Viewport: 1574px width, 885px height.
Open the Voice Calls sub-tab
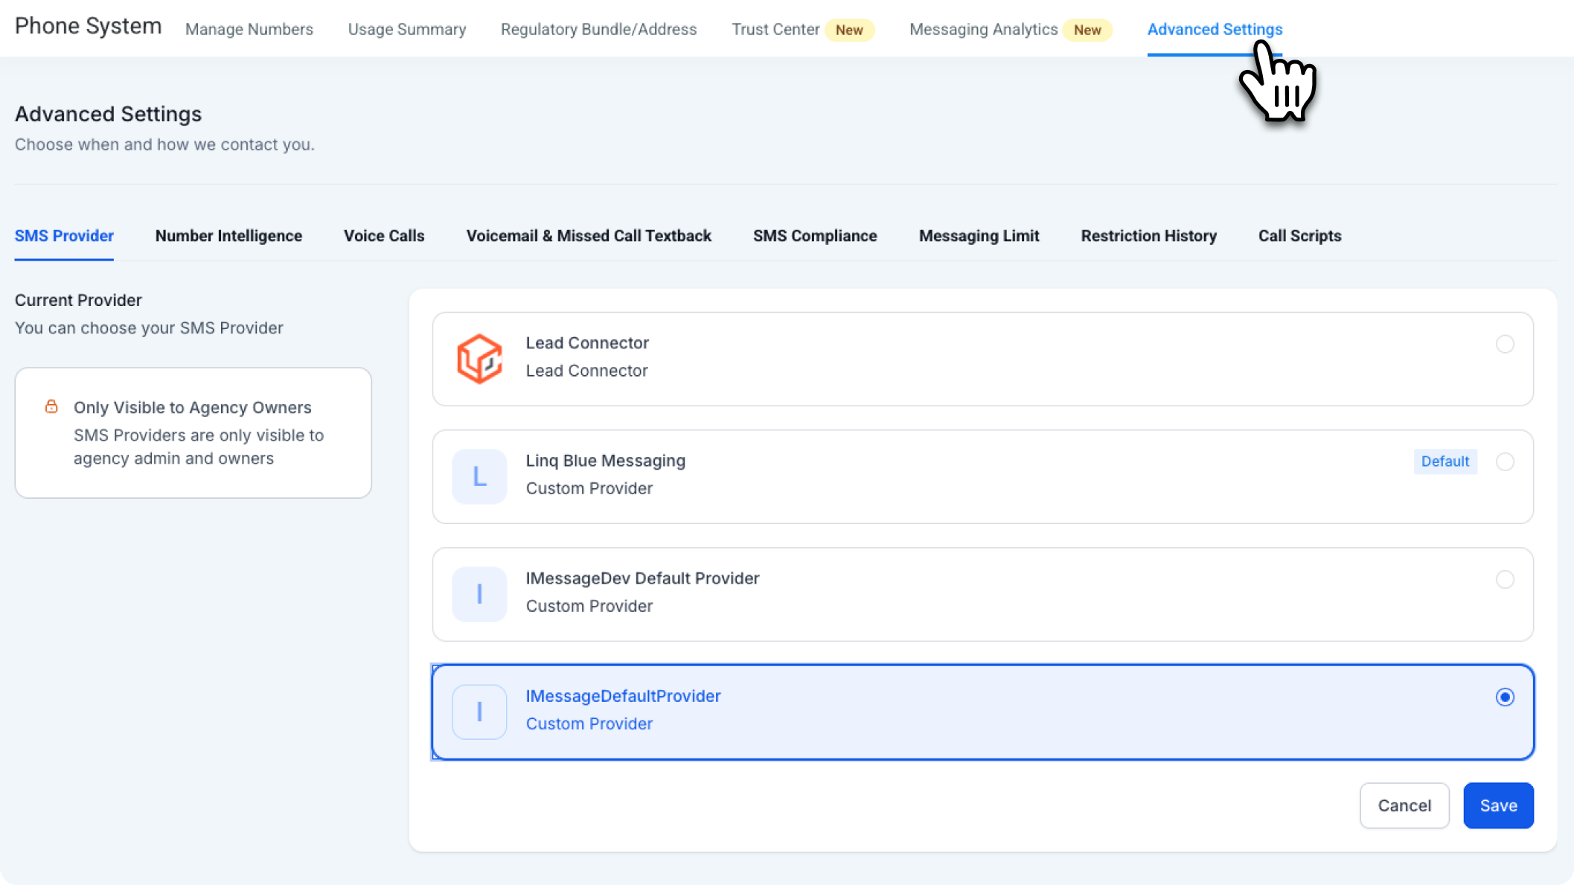pos(384,236)
